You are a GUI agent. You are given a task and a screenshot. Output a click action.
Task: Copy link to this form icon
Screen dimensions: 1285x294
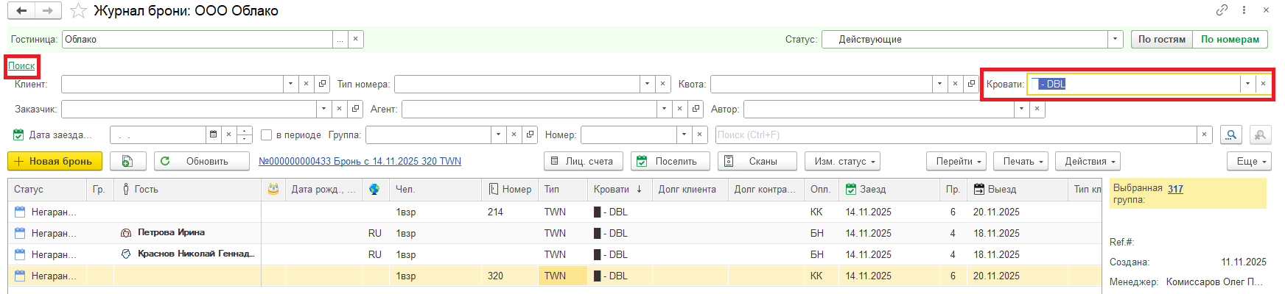1222,10
